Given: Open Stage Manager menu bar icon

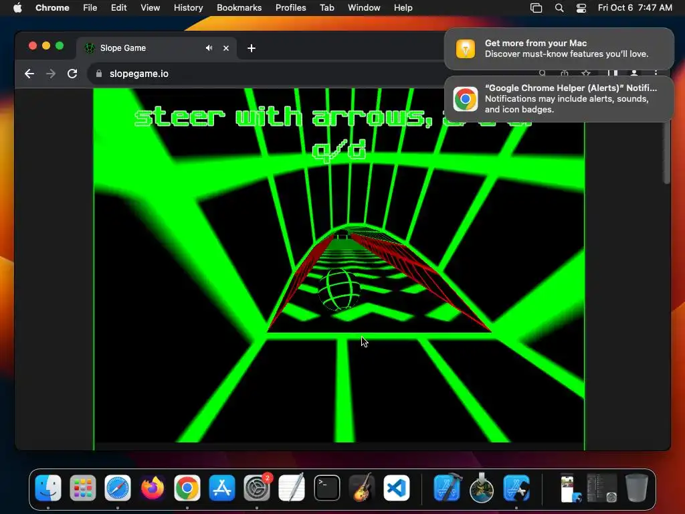Looking at the screenshot, I should tap(536, 8).
